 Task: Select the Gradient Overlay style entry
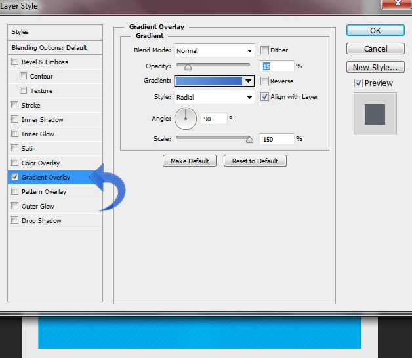pyautogui.click(x=46, y=178)
